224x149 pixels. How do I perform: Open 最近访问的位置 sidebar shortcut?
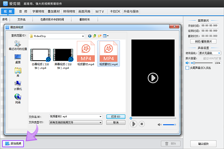18,46
